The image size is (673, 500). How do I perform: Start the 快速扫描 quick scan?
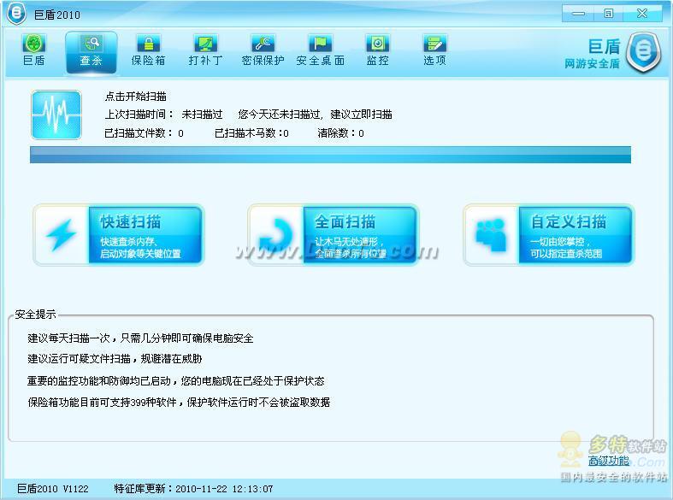click(119, 235)
